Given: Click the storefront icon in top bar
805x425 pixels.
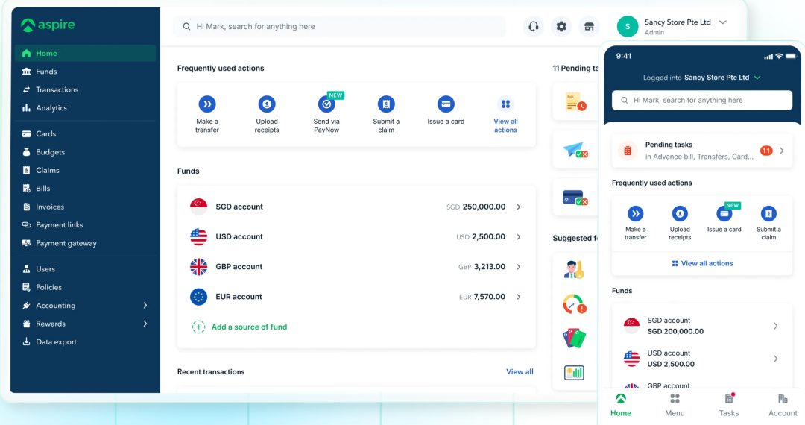Looking at the screenshot, I should (589, 27).
